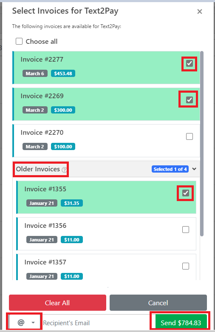The height and width of the screenshot is (332, 215).
Task: Click the Cancel button
Action: pos(158,303)
